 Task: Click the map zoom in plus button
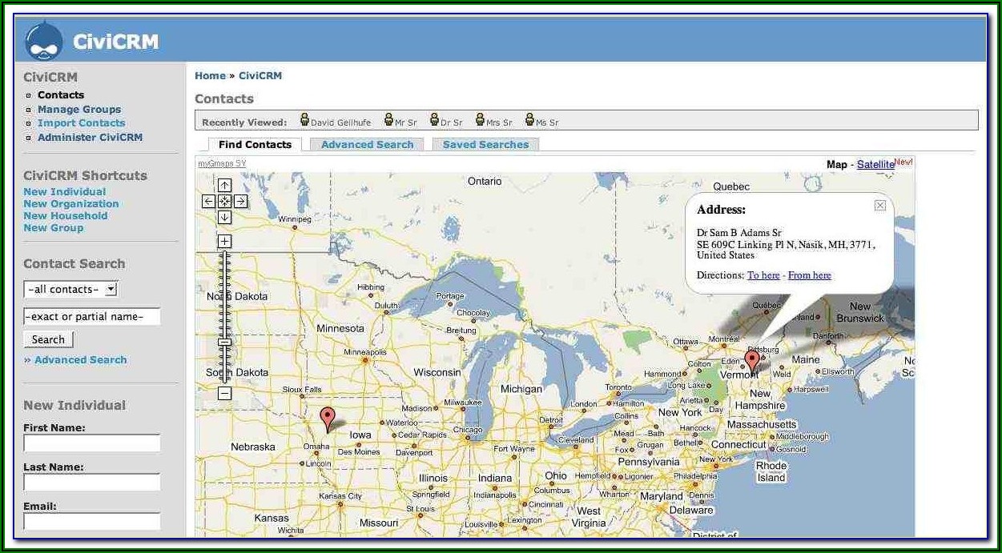(225, 241)
